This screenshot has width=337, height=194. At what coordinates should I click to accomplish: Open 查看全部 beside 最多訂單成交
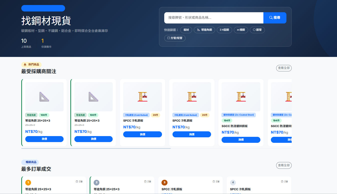(284, 165)
